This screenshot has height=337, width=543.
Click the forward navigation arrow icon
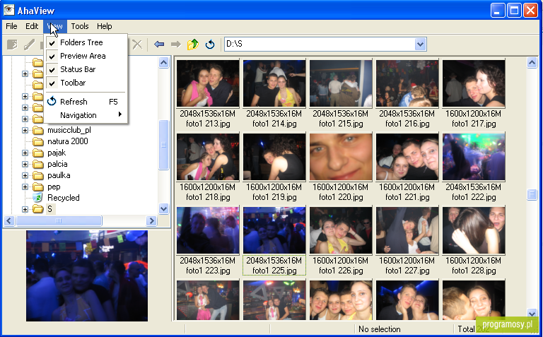(x=176, y=44)
